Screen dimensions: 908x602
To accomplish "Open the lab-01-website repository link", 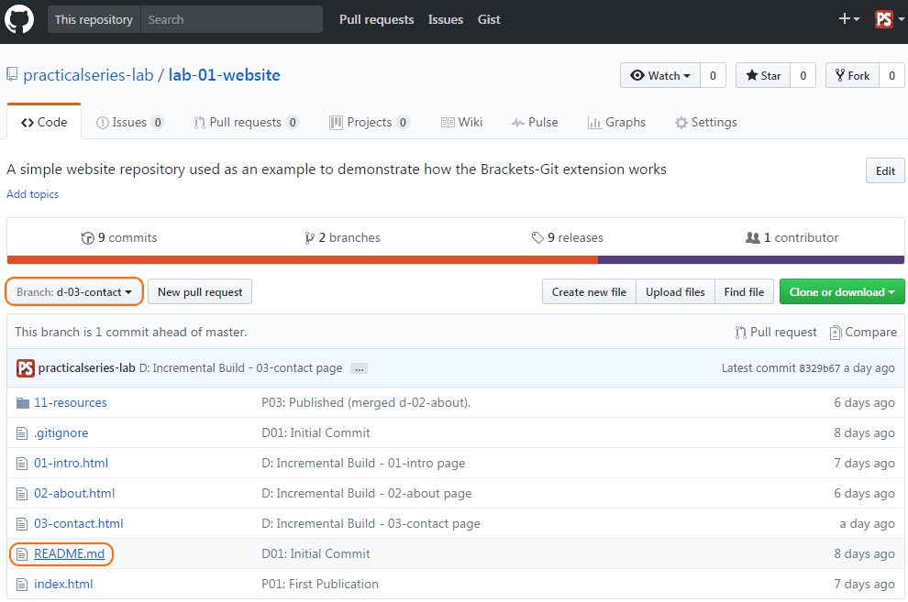I will [x=224, y=74].
